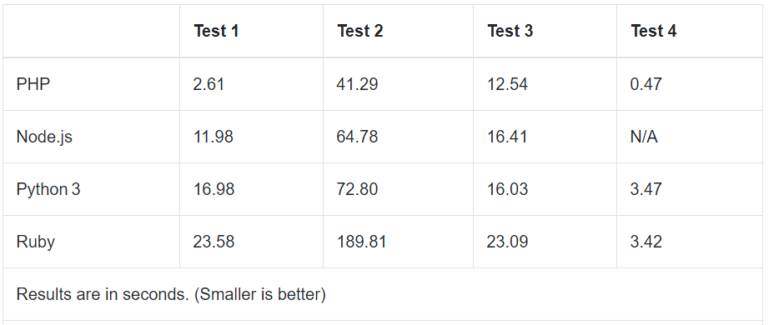Click the Test 3 column header
The height and width of the screenshot is (325, 769).
510,31
